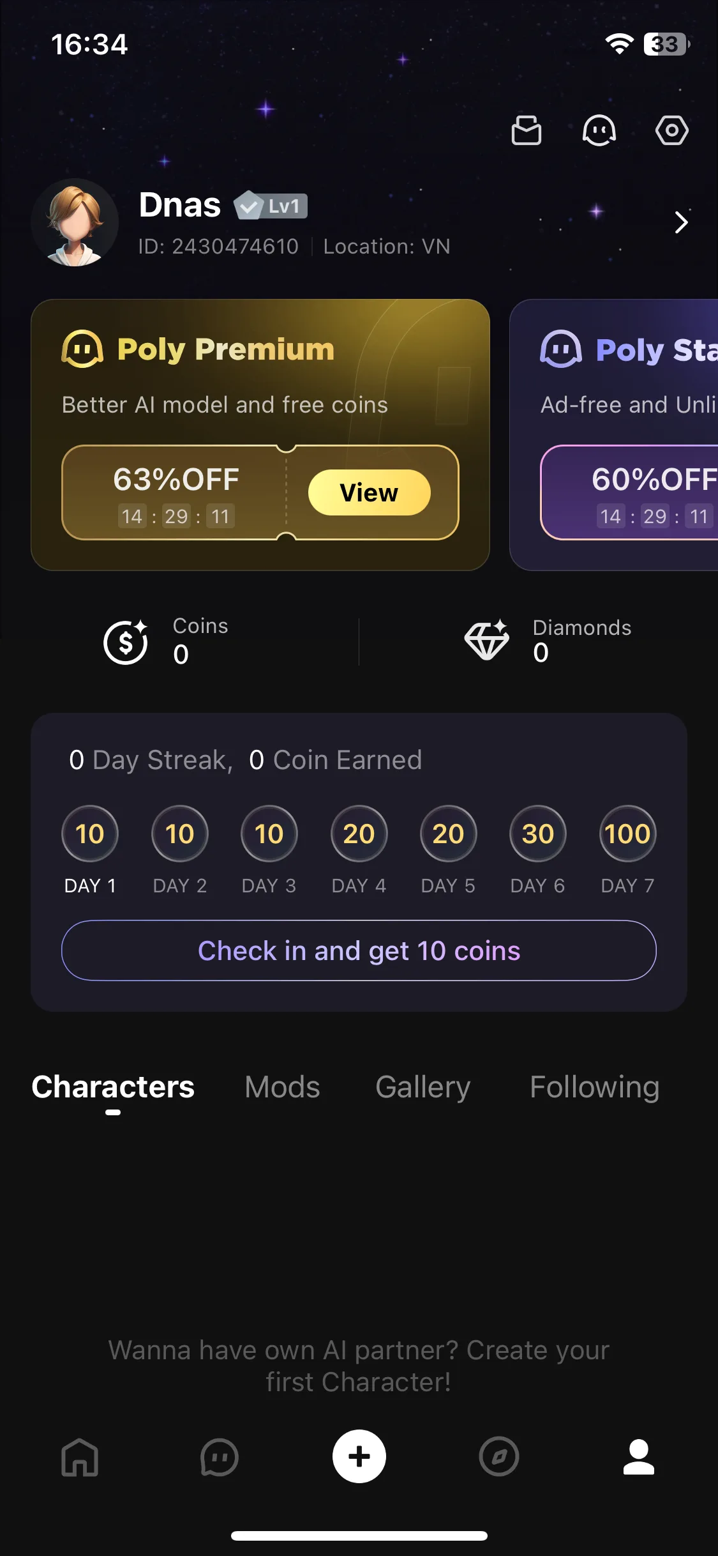Go to Home tab icon
Viewport: 718px width, 1556px height.
[x=80, y=1457]
